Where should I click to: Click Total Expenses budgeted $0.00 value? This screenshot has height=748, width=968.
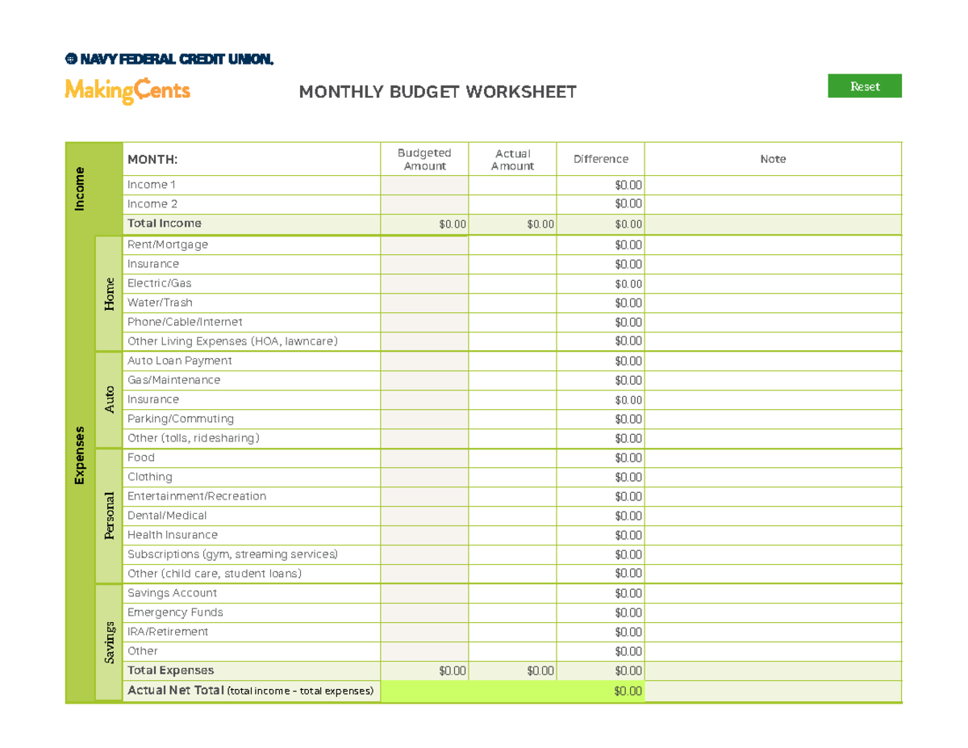(x=453, y=671)
